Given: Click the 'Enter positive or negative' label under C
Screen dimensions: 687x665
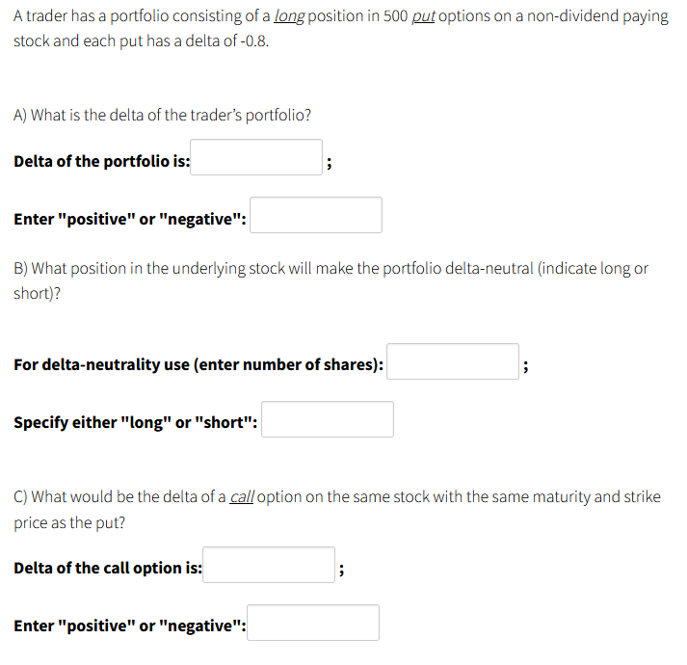Looking at the screenshot, I should (130, 626).
